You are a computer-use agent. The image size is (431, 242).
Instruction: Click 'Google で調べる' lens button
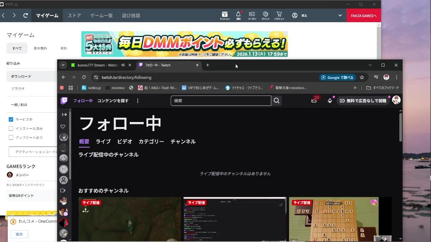coord(337,77)
